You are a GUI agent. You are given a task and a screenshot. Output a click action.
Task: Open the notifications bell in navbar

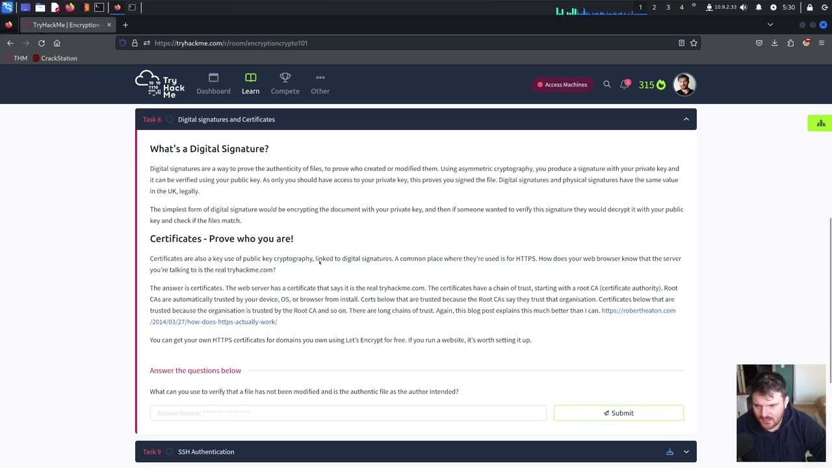click(625, 84)
